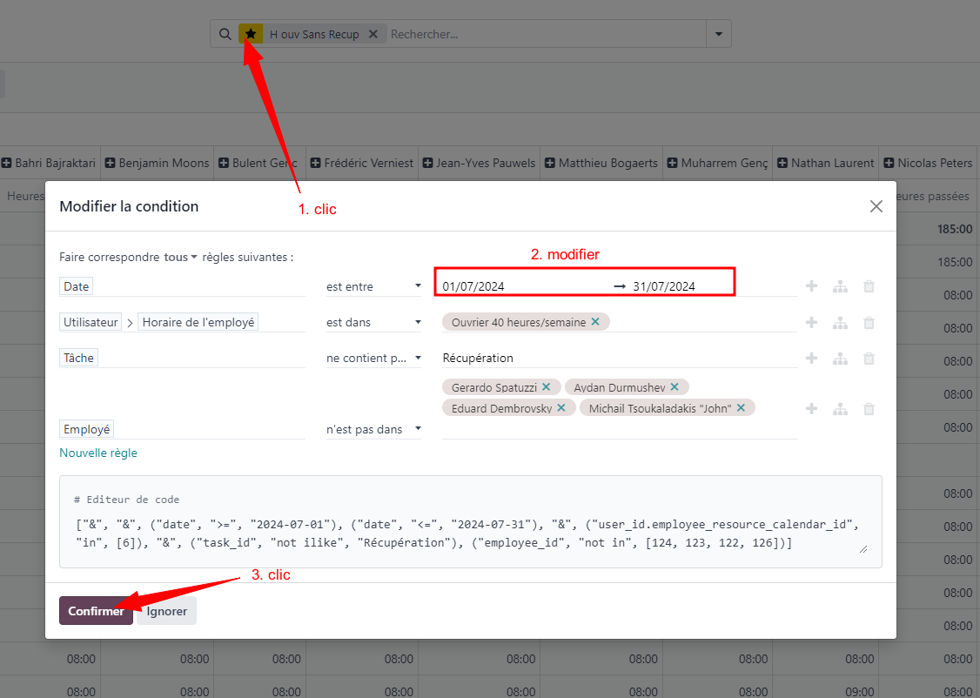Image resolution: width=980 pixels, height=698 pixels.
Task: Click the Confirmer button
Action: [96, 611]
